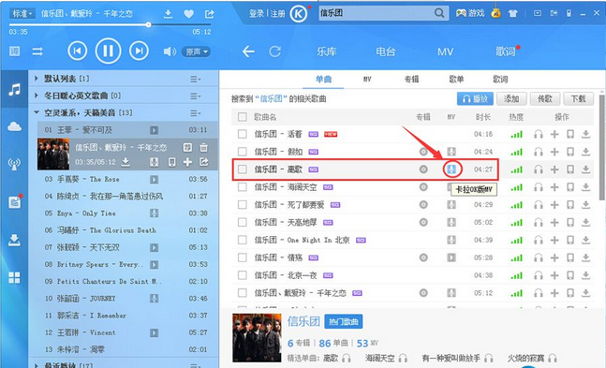Collapse the 空灵派系,天籁美音 playlist
The image size is (606, 368).
point(37,112)
